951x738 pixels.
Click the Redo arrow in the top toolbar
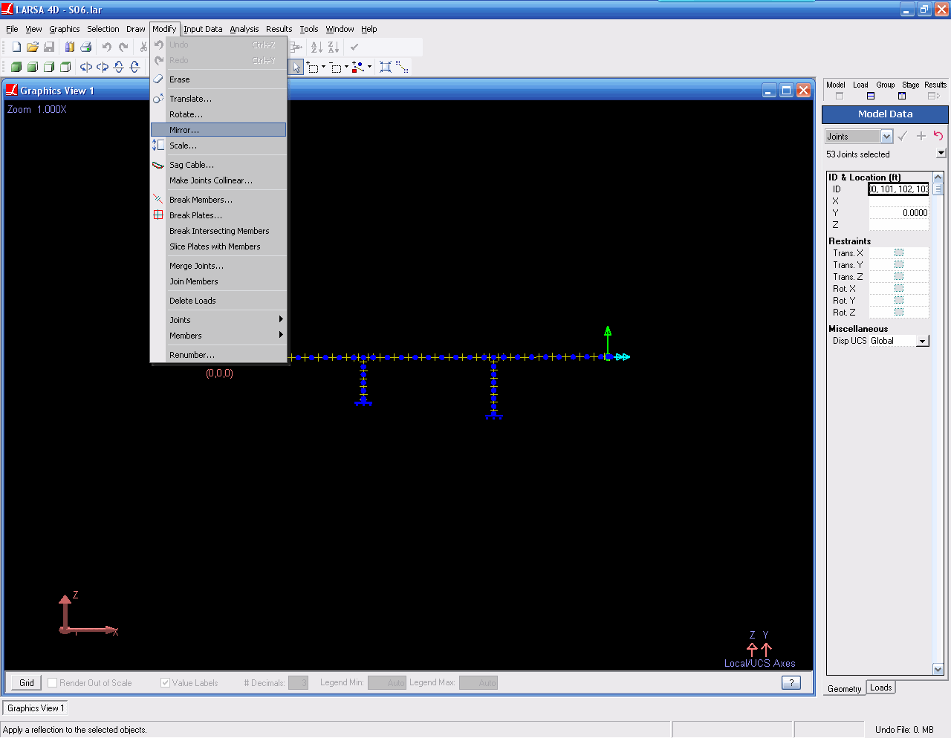123,47
